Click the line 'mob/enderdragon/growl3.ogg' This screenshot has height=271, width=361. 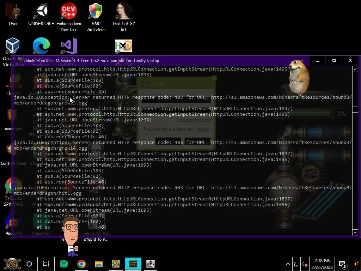[x=50, y=103]
